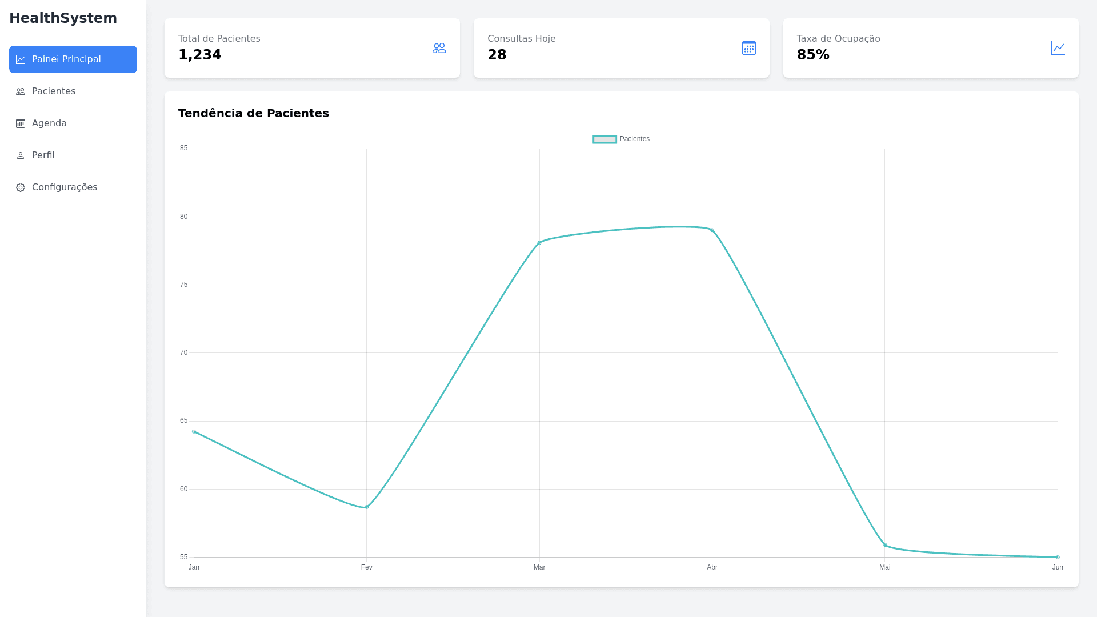Go to the Agenda page

[x=49, y=123]
